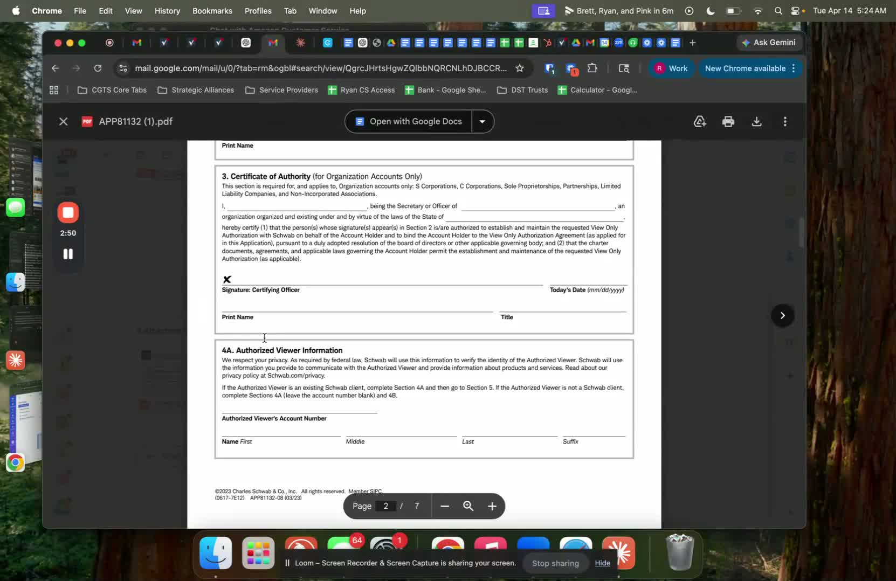
Task: Open Finder from the Dock
Action: (x=216, y=553)
